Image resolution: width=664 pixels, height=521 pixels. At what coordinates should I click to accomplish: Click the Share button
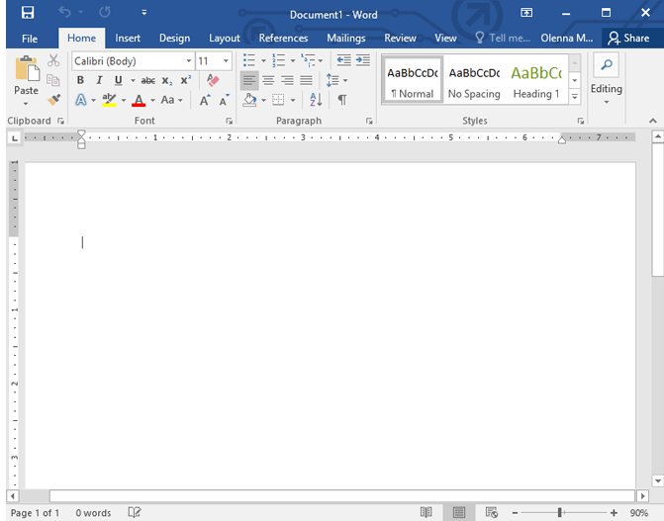click(x=628, y=38)
